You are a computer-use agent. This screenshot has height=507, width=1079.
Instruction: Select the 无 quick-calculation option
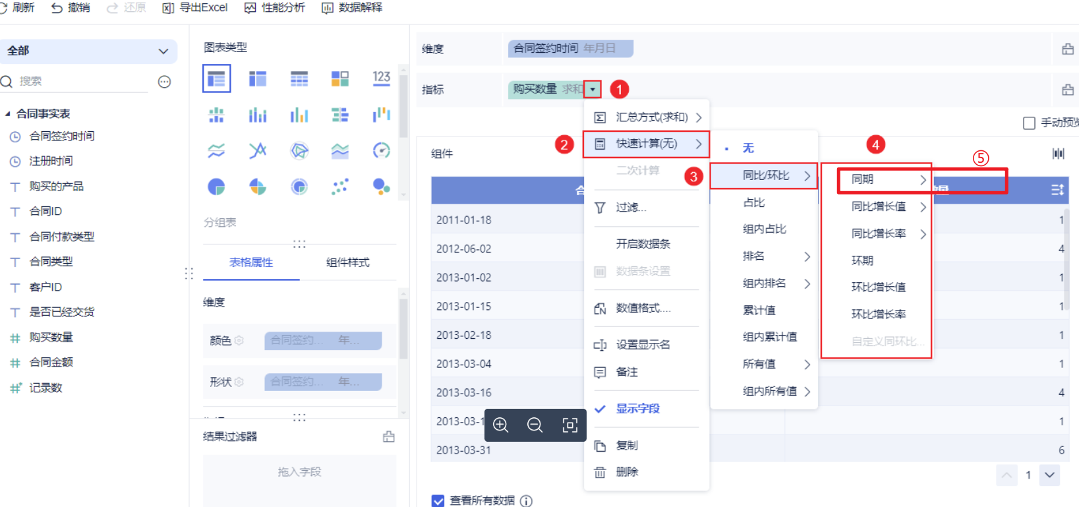point(764,148)
